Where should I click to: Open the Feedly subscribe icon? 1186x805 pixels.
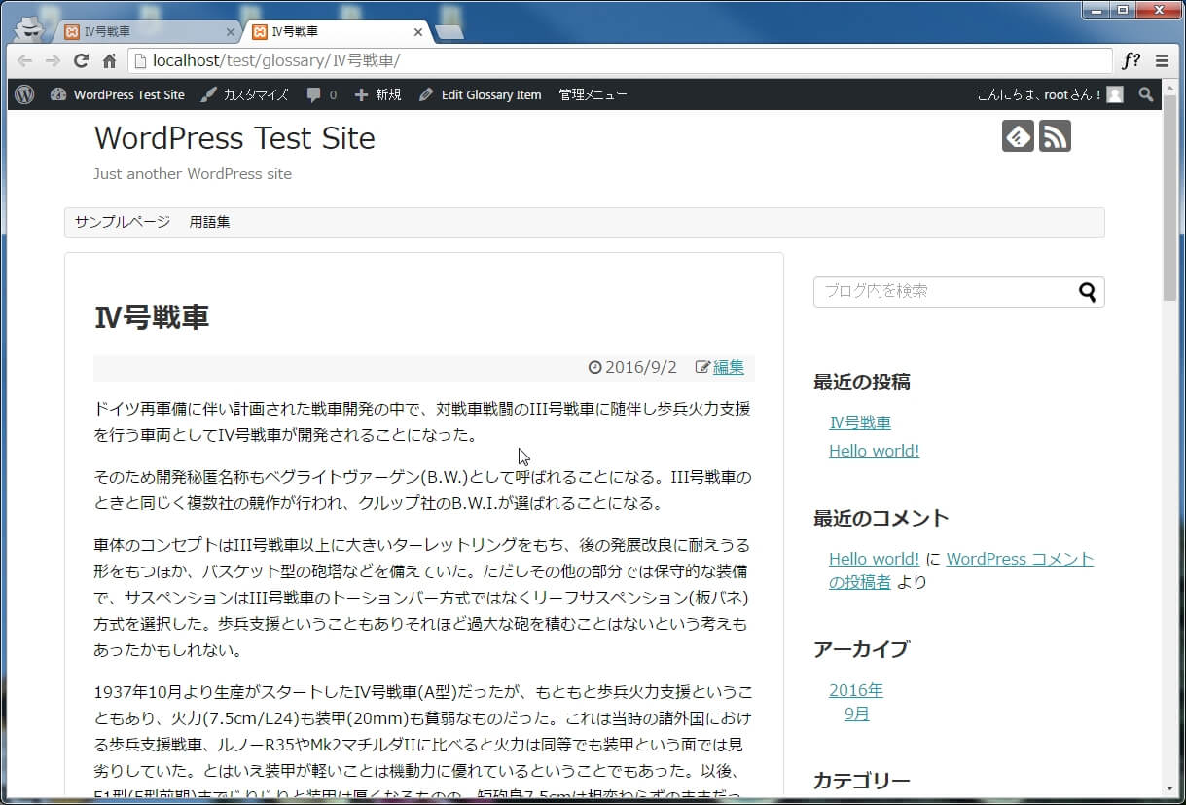tap(1018, 136)
